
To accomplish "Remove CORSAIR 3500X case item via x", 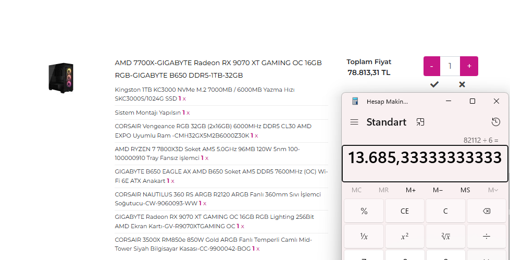I will click(x=257, y=249).
